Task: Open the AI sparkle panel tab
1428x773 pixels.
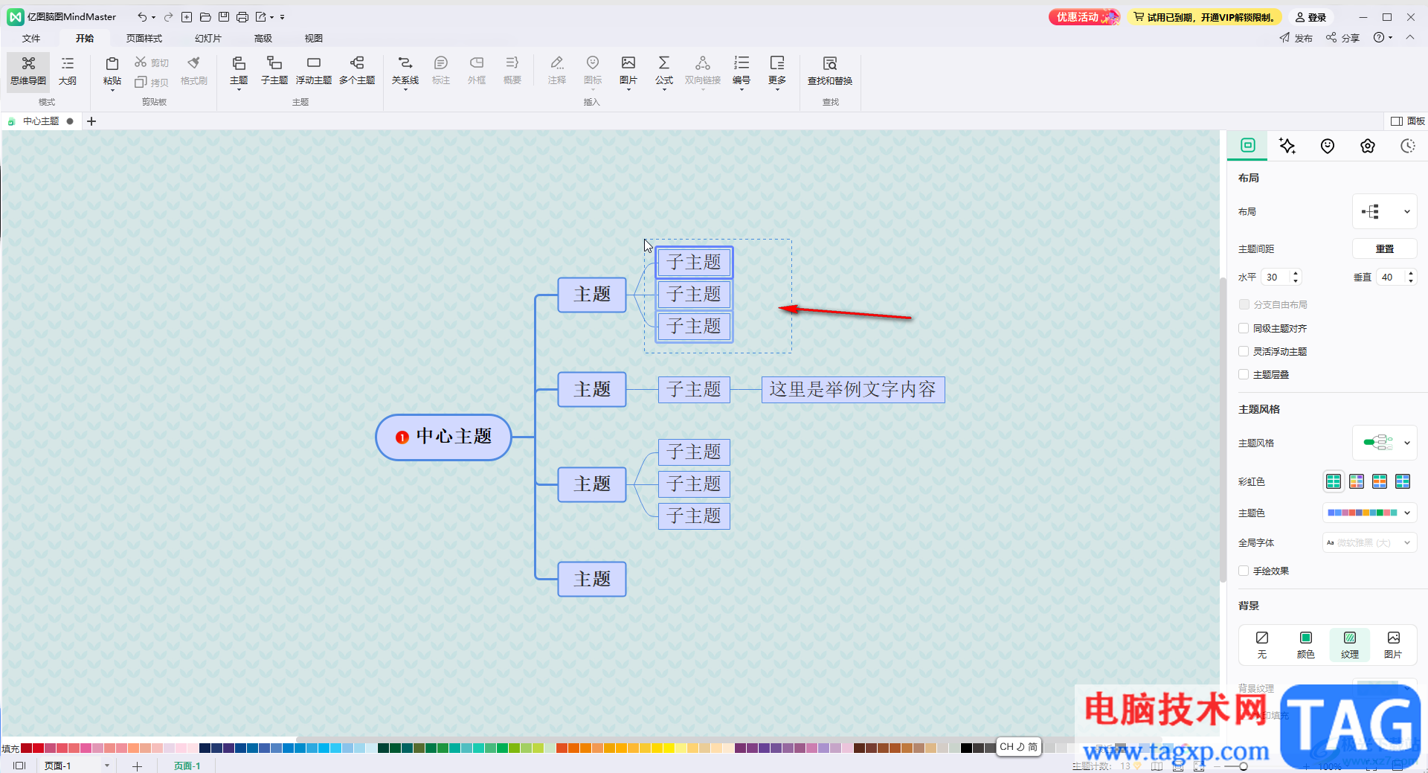Action: [1287, 146]
